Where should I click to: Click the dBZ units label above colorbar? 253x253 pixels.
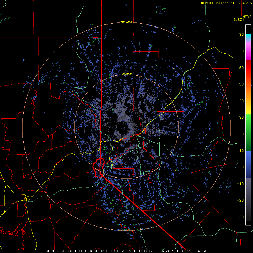[x=239, y=20]
